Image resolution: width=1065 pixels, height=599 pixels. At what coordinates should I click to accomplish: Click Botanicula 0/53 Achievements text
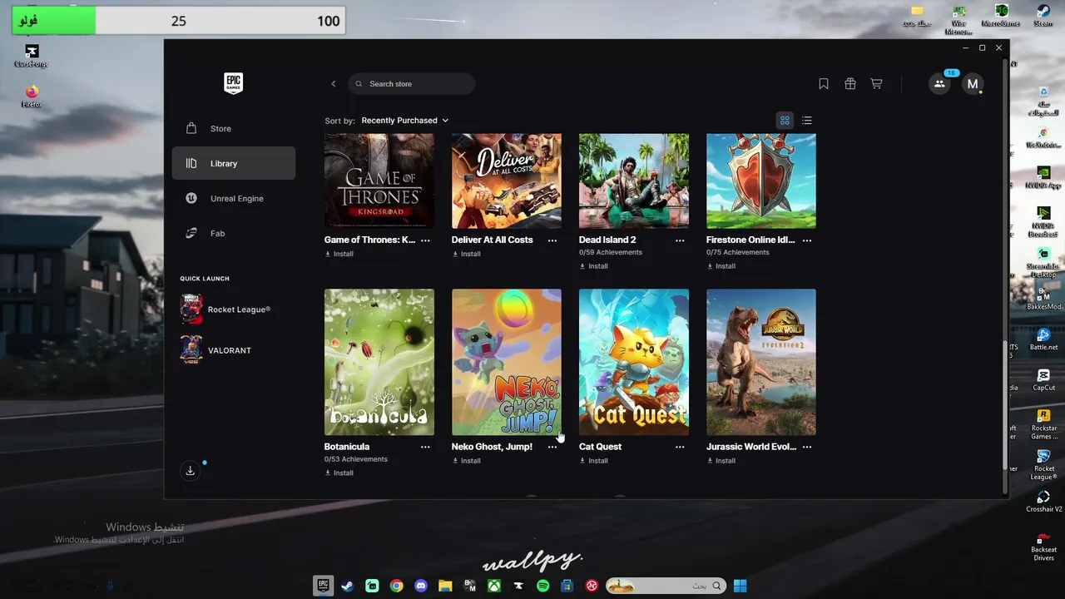click(356, 459)
